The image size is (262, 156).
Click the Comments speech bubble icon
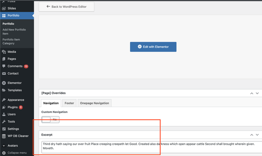(4, 66)
